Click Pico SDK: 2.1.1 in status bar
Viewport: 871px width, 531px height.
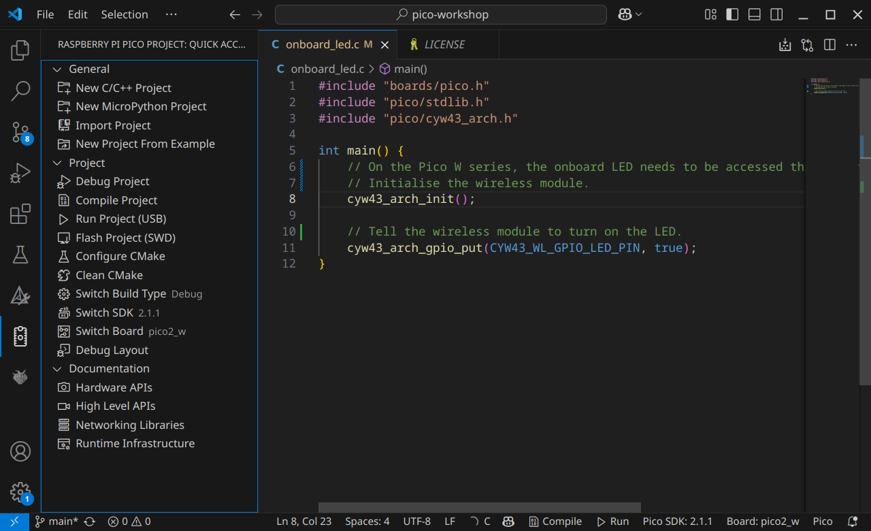(678, 521)
